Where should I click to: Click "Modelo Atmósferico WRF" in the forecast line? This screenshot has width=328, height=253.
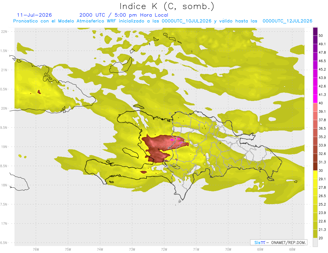tap(87, 21)
